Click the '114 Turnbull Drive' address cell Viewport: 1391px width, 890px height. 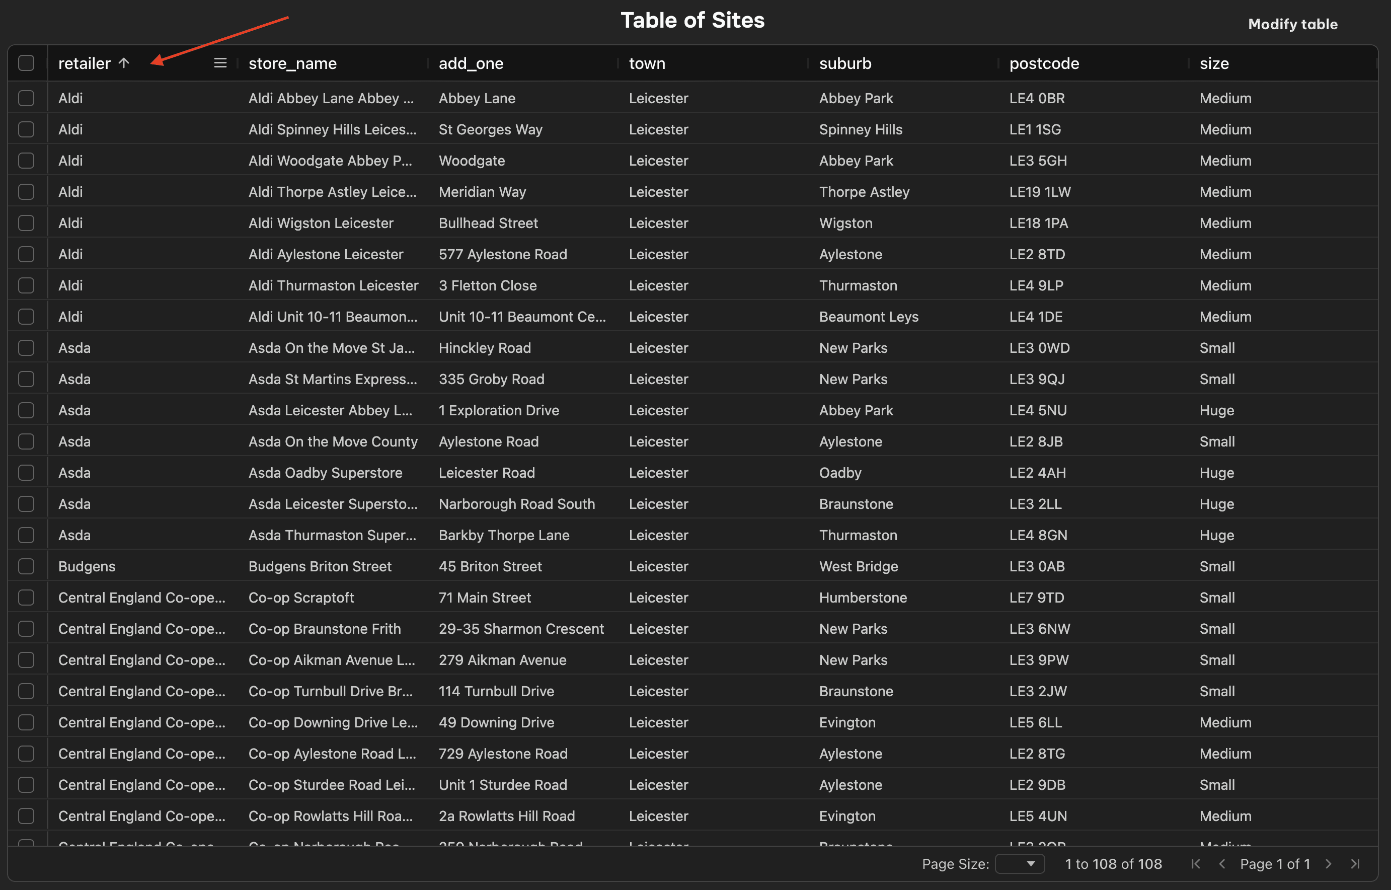point(496,691)
